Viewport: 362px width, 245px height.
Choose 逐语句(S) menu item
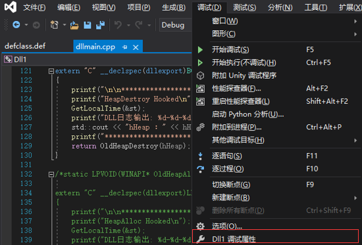[277, 156]
